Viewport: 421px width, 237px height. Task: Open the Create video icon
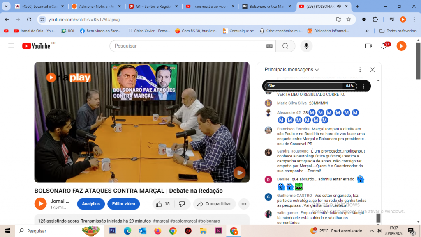coord(369,46)
